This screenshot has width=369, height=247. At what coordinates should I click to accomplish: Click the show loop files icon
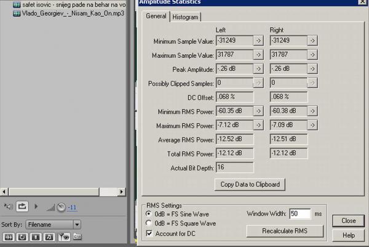[22, 237]
